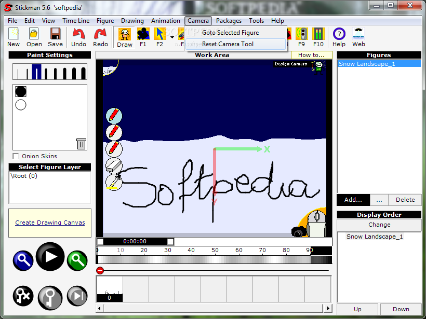The image size is (426, 319).
Task: Click the How to... button
Action: pyautogui.click(x=311, y=55)
